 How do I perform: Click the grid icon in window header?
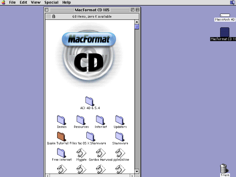click(48, 16)
